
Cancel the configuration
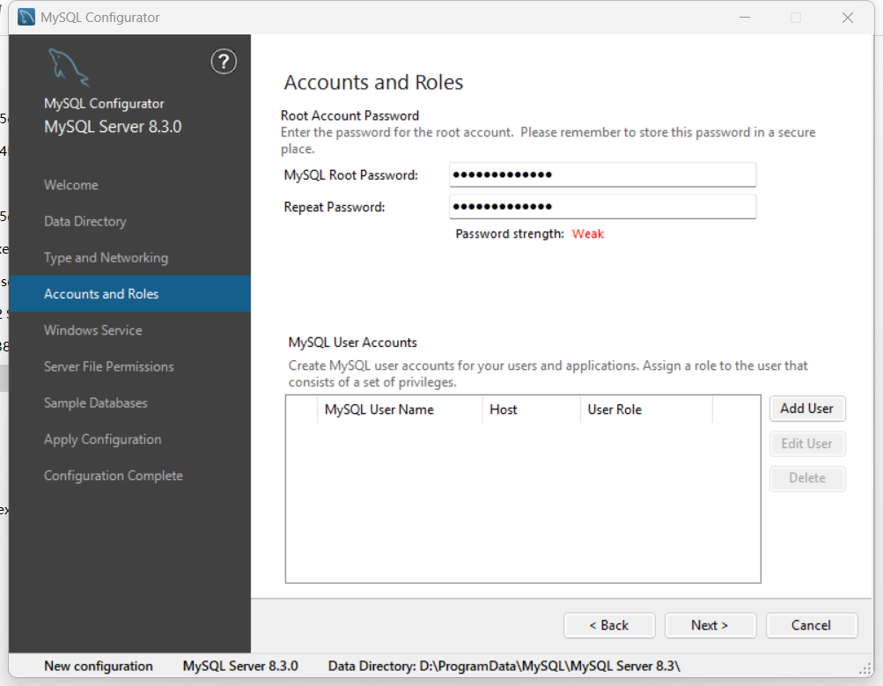(812, 625)
